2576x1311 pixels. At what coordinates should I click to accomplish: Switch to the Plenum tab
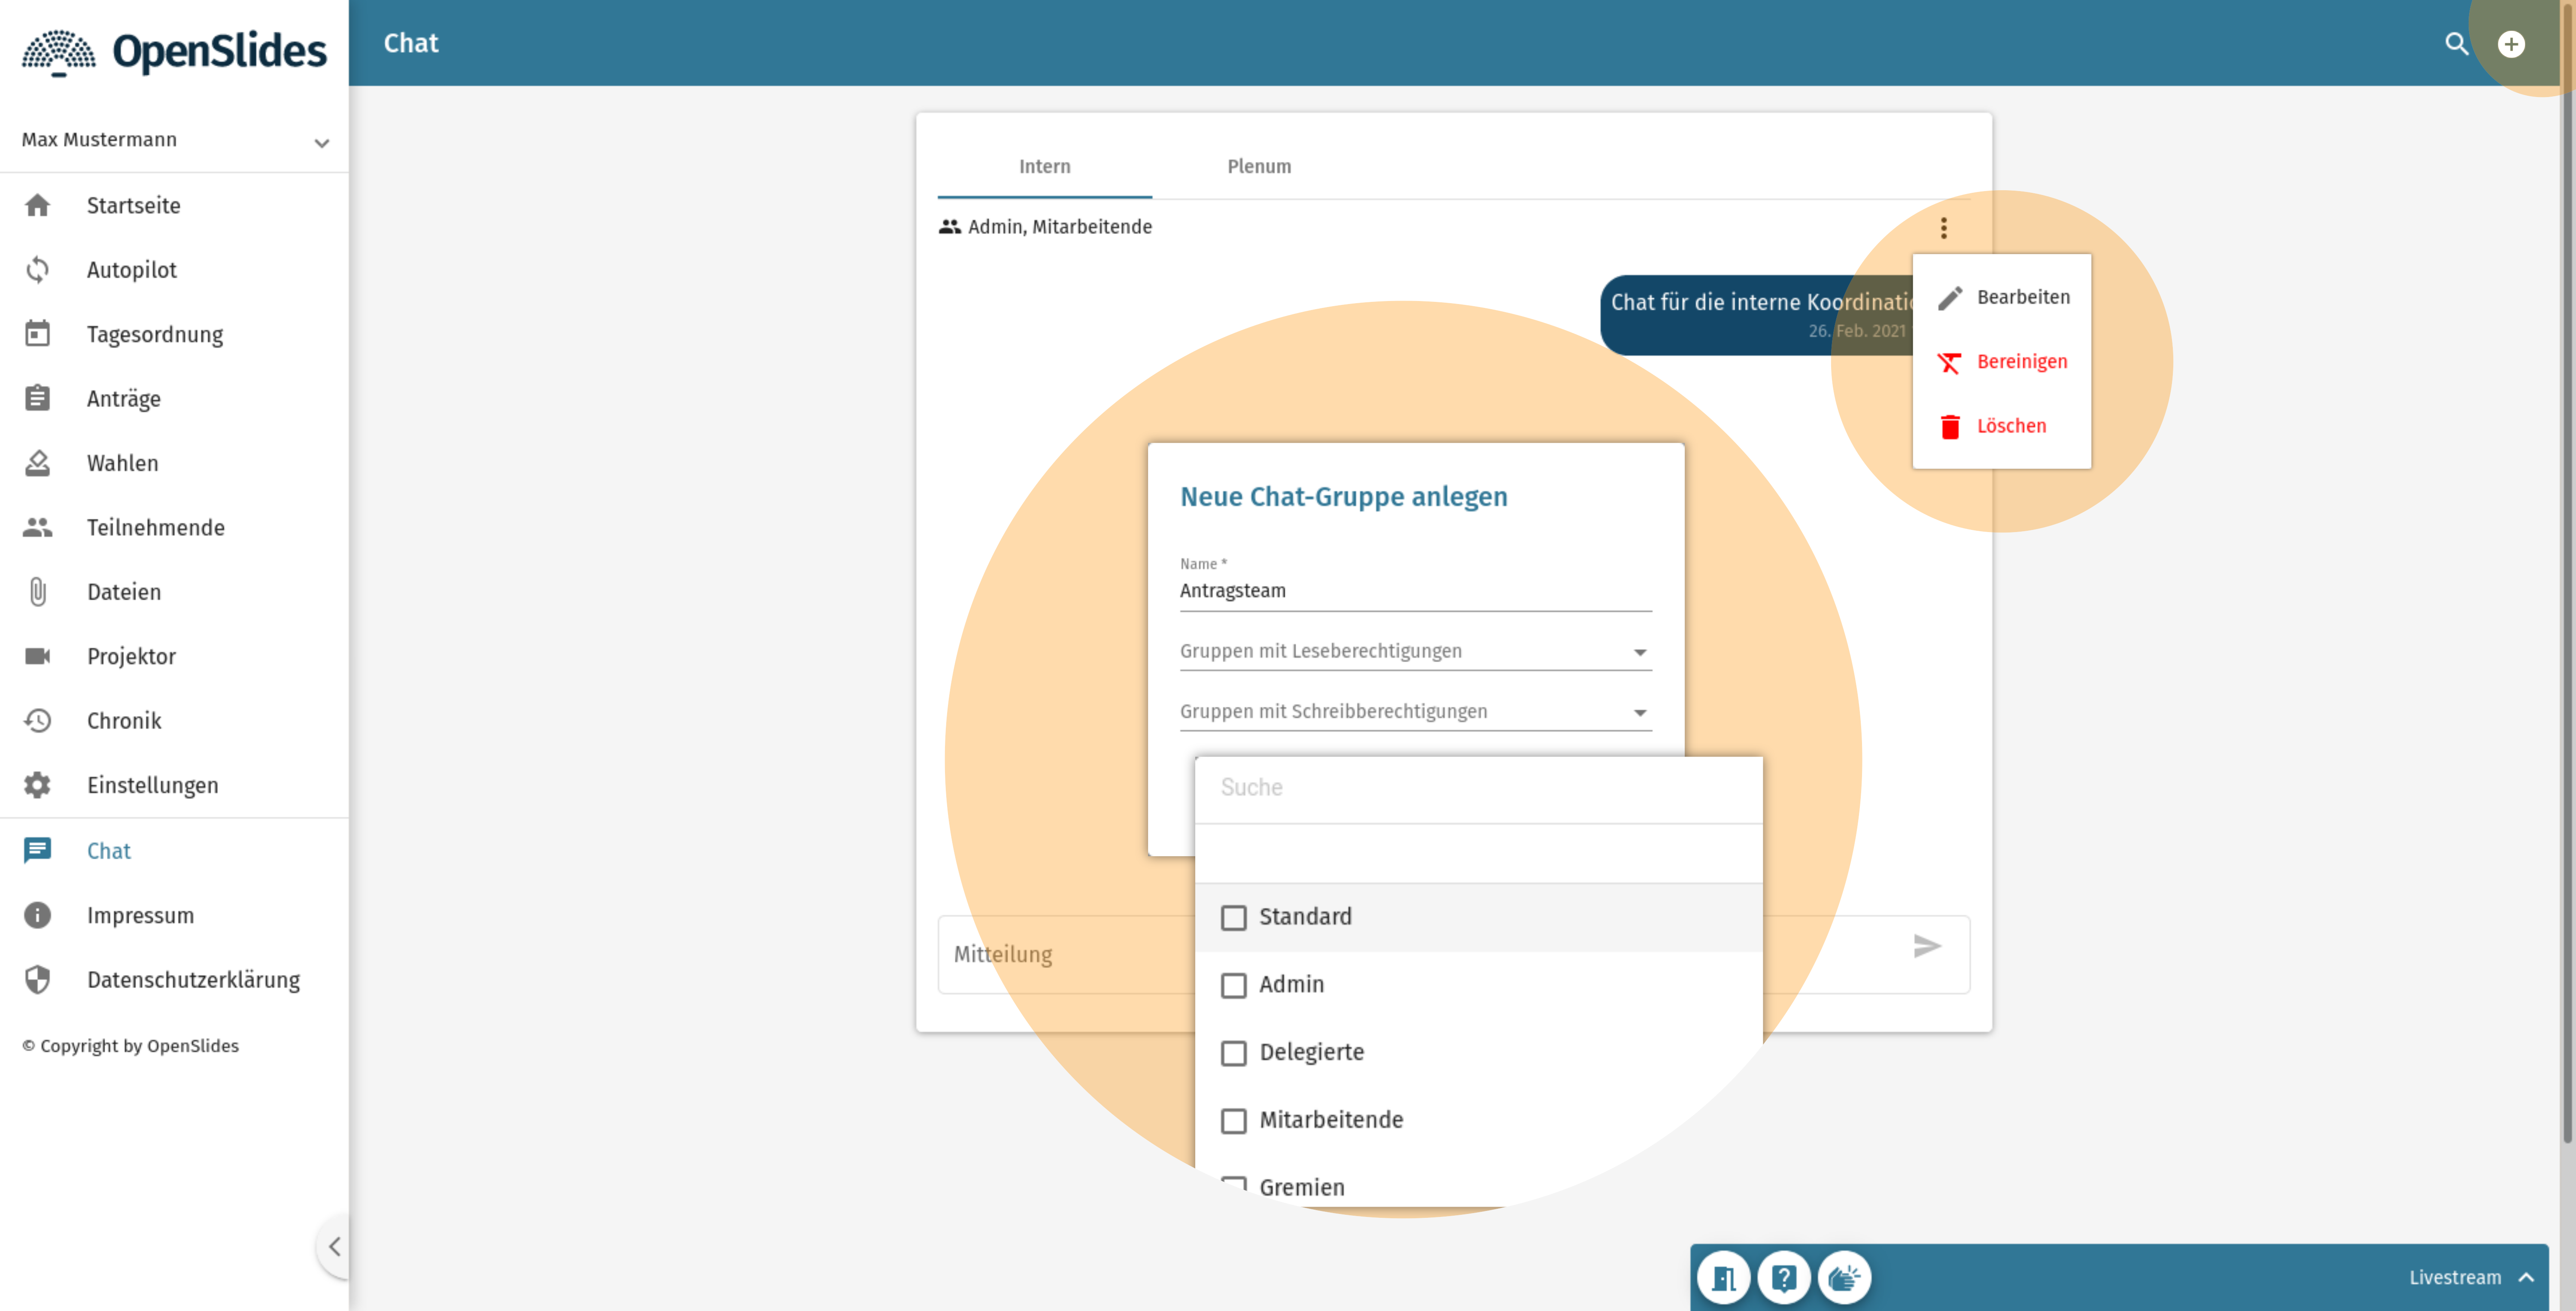(x=1259, y=166)
